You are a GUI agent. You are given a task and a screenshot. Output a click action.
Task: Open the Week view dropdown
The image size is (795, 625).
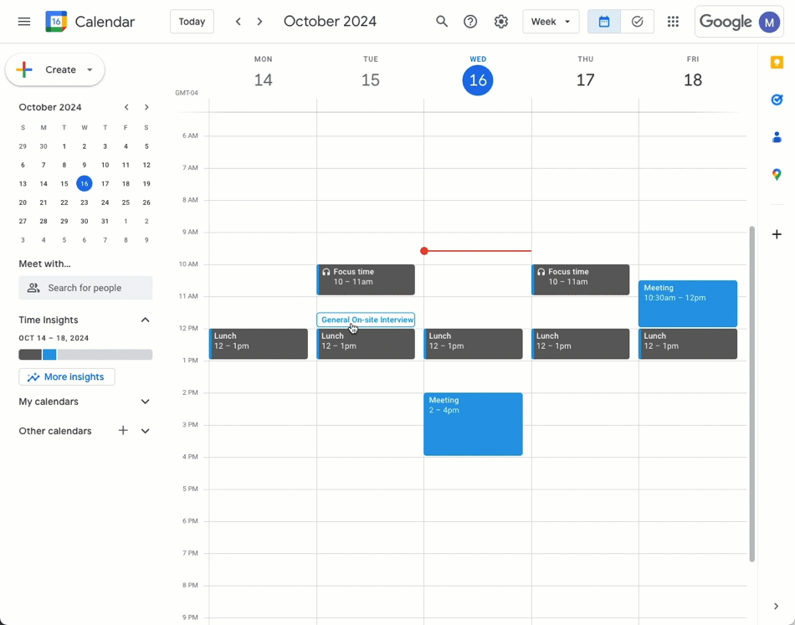pyautogui.click(x=550, y=22)
